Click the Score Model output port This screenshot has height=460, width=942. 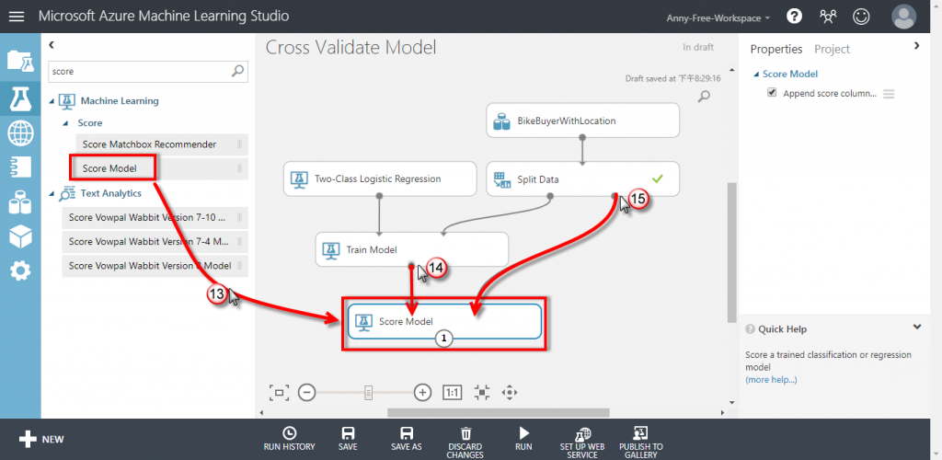click(444, 339)
